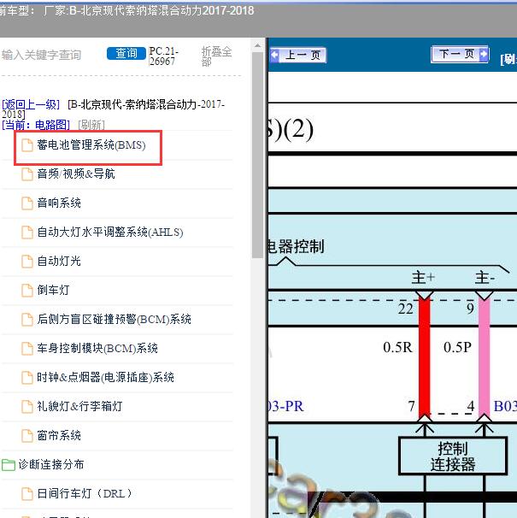Click left arrow icon on 上一页 button

[x=274, y=55]
